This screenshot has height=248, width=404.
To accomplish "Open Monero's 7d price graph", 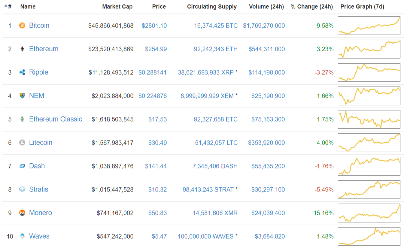I will [x=369, y=213].
